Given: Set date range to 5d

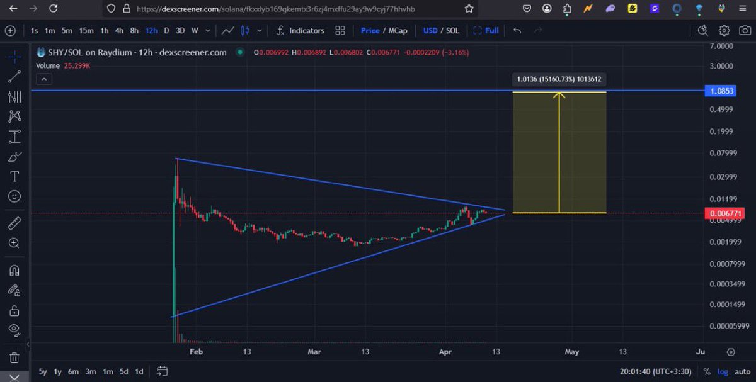Looking at the screenshot, I should point(124,371).
